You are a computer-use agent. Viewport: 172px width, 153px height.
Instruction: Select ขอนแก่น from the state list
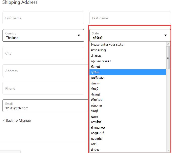tap(96, 139)
